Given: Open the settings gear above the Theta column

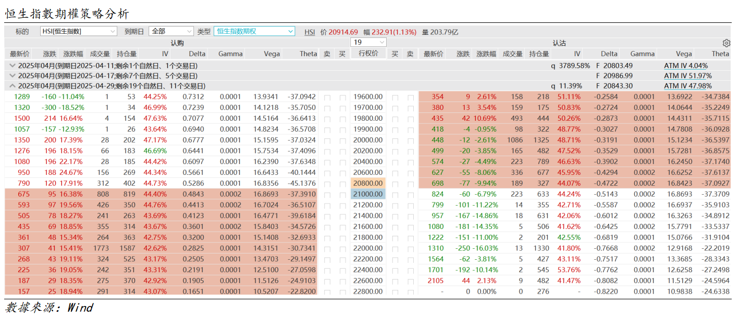Looking at the screenshot, I should (x=726, y=43).
